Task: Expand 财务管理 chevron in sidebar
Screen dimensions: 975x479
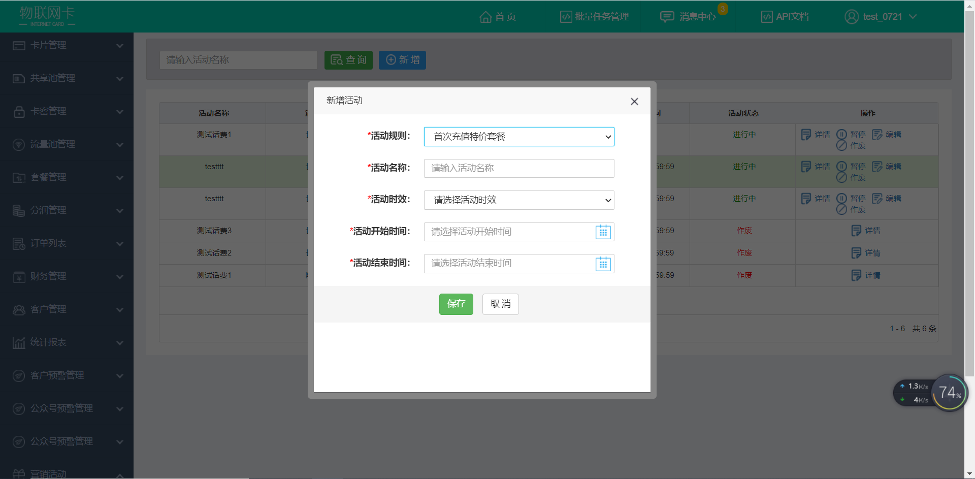Action: click(x=120, y=277)
